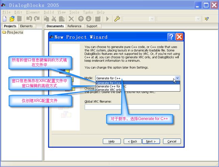The height and width of the screenshot is (167, 219).
Task: Minimize the DialogBlocks 2005 window
Action: click(197, 5)
